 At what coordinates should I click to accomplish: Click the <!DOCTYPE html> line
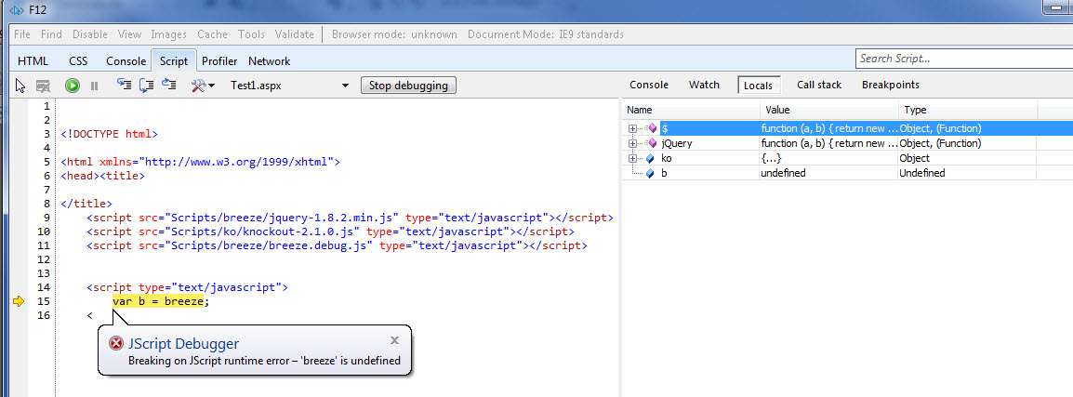click(x=109, y=134)
